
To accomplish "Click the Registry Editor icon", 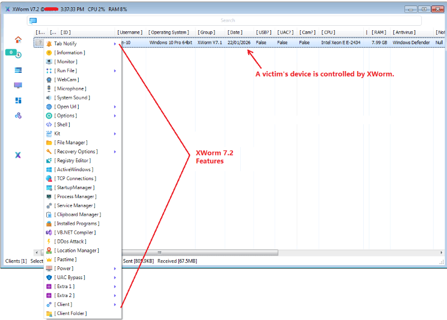I will tap(49, 161).
